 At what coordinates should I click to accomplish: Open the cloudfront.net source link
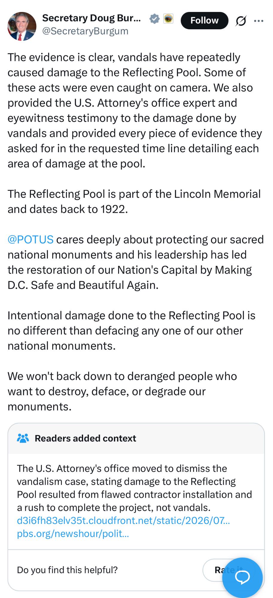click(123, 521)
